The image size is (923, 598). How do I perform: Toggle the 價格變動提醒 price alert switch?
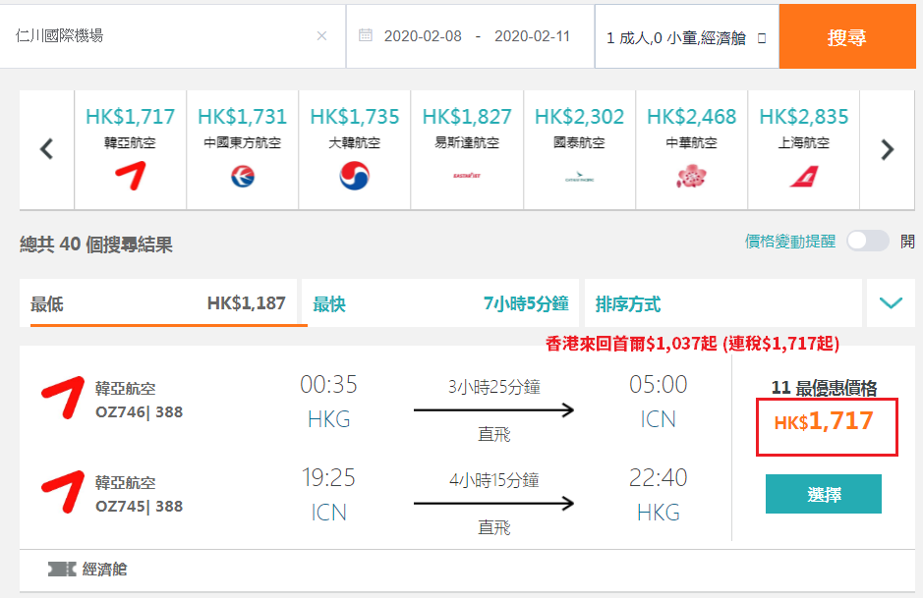click(868, 241)
